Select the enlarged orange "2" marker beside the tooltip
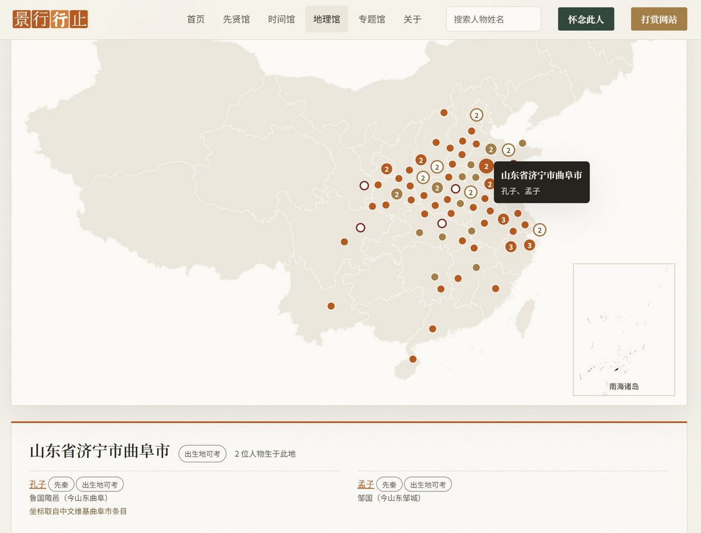This screenshot has height=533, width=701. click(x=486, y=166)
